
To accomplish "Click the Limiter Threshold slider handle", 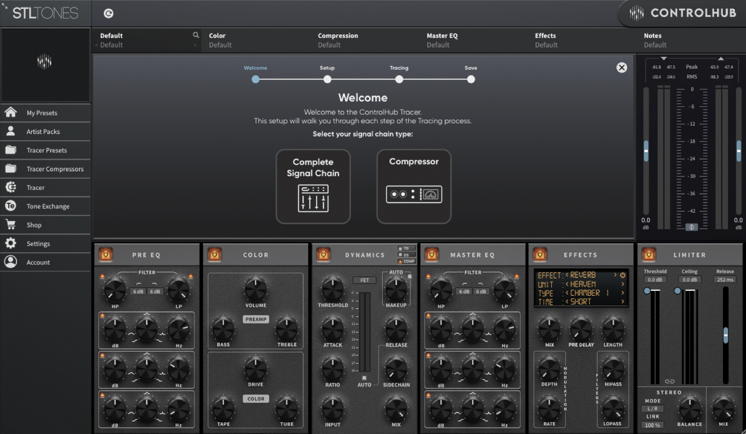I will click(647, 291).
